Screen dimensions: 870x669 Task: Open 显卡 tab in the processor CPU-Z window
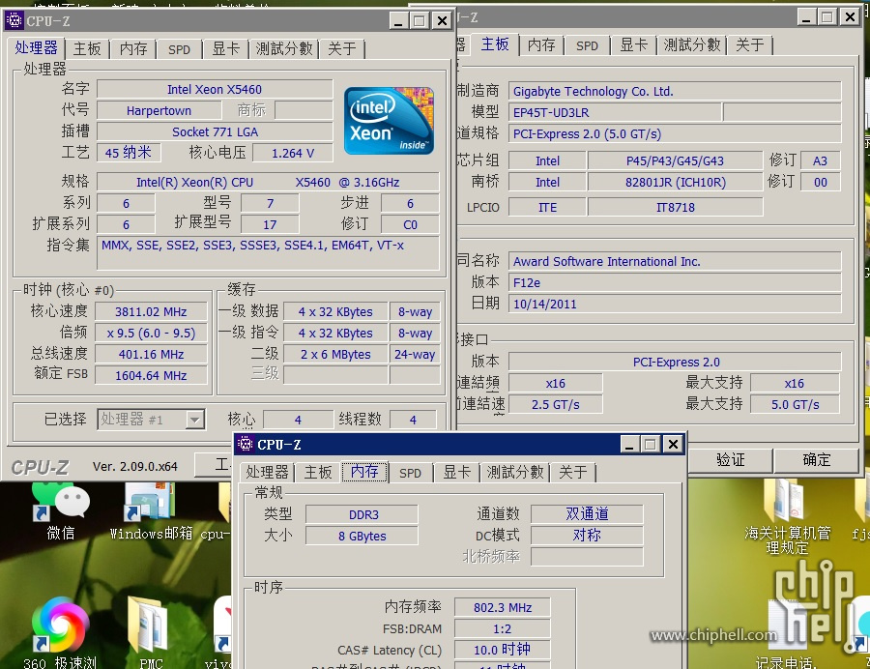(226, 48)
